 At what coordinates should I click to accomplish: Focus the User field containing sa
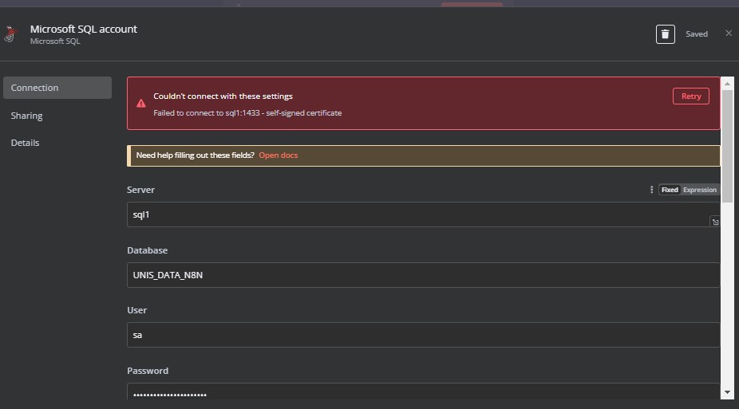(423, 335)
